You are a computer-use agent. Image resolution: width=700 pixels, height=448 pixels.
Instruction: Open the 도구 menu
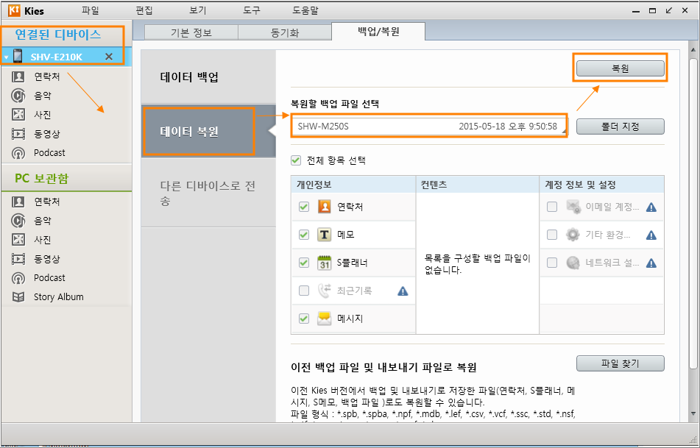click(251, 10)
